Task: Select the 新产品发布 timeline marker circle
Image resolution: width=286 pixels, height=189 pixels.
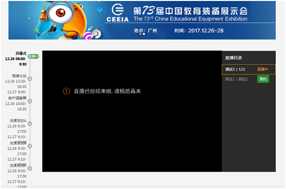Action: click(30, 101)
